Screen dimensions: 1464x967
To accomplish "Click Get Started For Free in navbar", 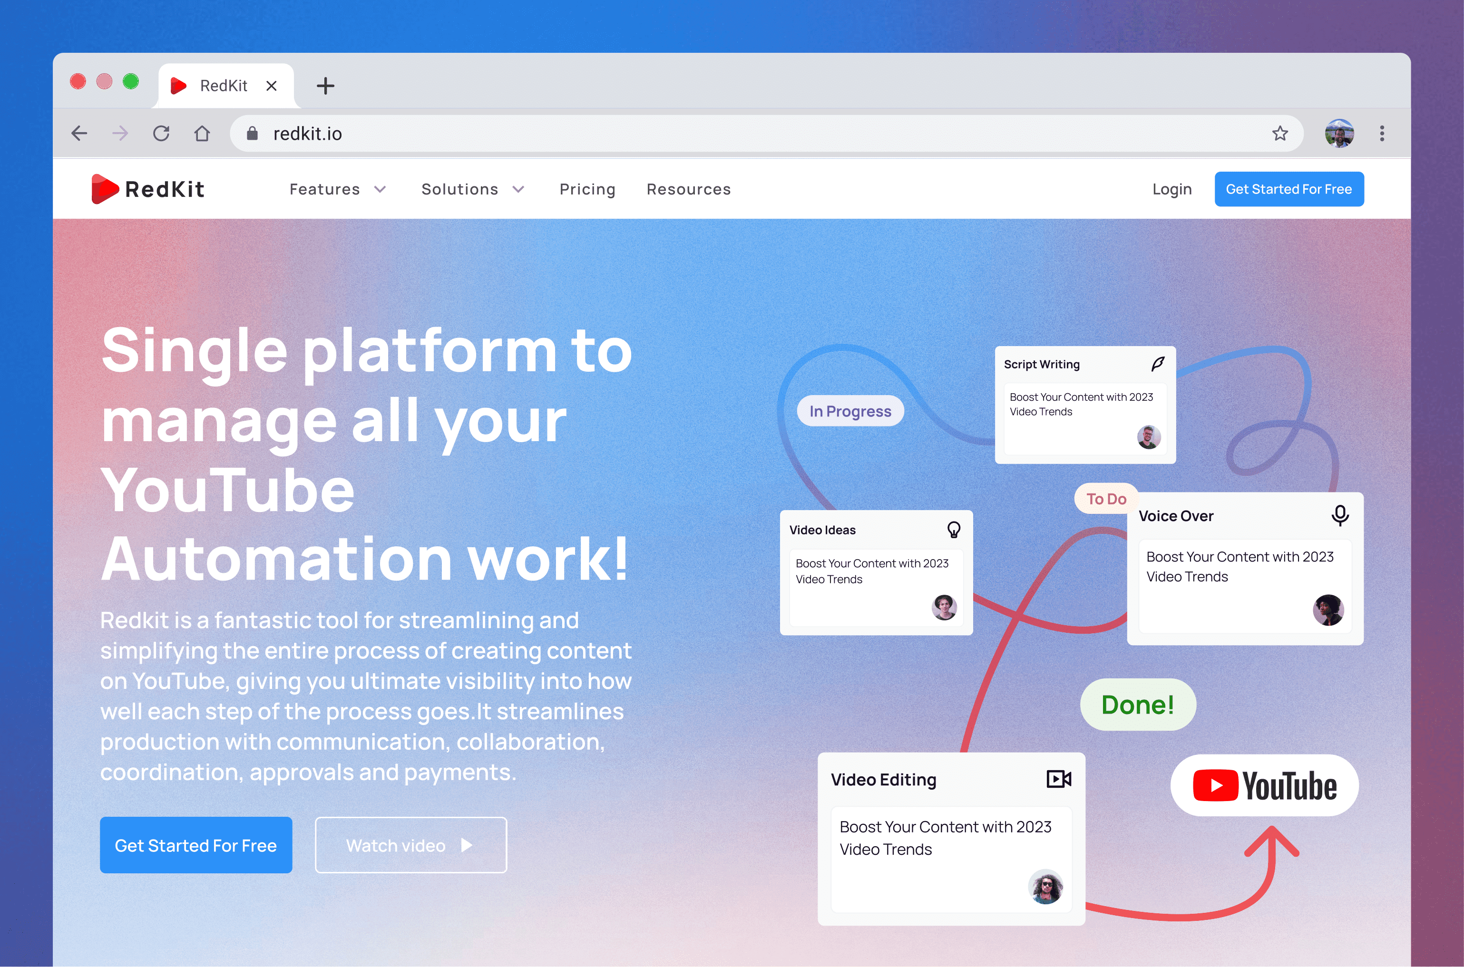I will tap(1289, 189).
